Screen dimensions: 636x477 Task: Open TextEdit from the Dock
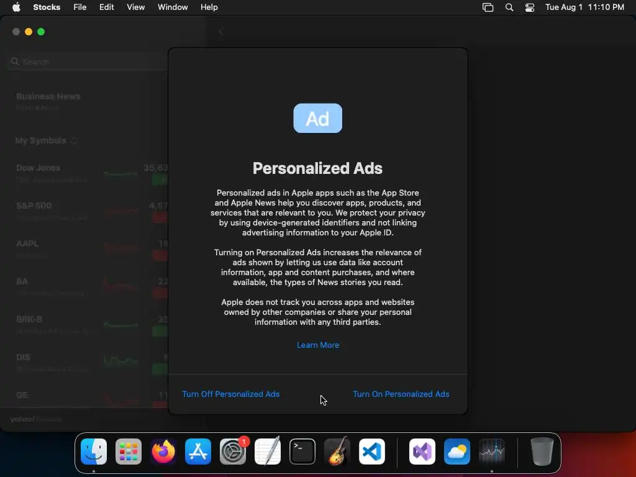tap(268, 452)
